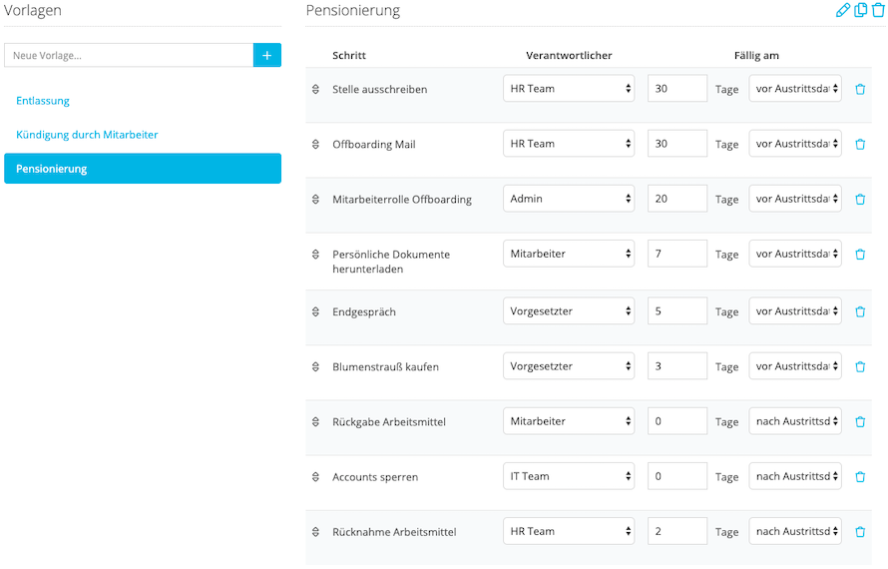
Task: Open Vorgesetzter dropdown for Endgespräch
Action: tap(569, 311)
